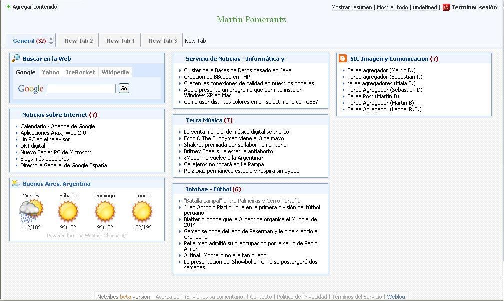Select the Google search engine tab
This screenshot has height=301, width=504.
[x=26, y=72]
